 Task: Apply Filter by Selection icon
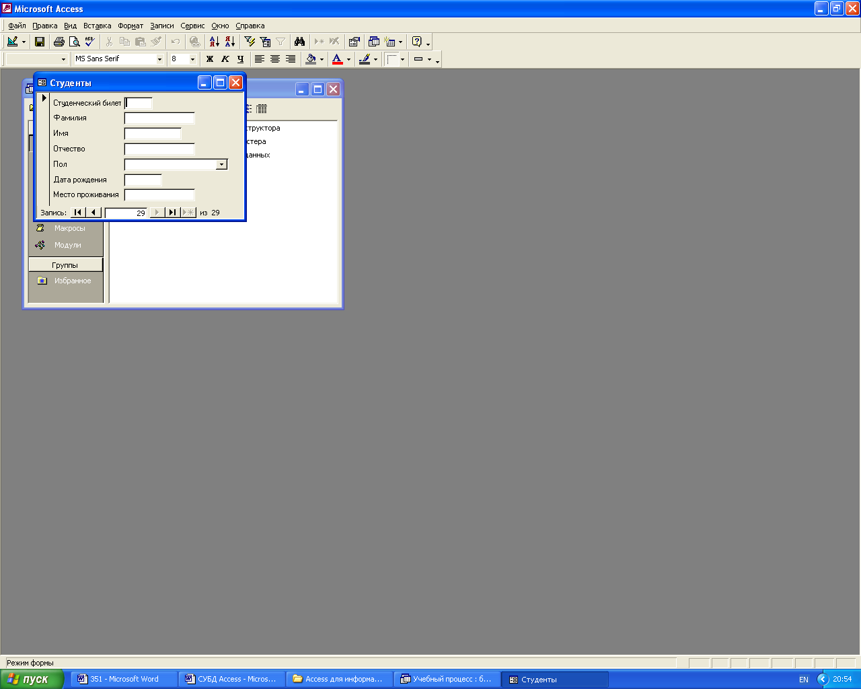point(250,42)
